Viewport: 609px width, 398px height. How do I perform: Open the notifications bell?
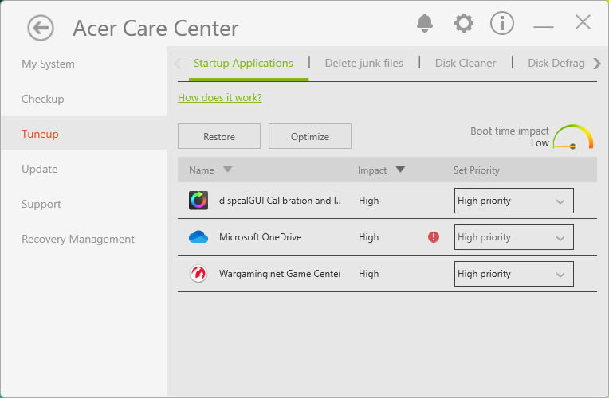point(425,24)
